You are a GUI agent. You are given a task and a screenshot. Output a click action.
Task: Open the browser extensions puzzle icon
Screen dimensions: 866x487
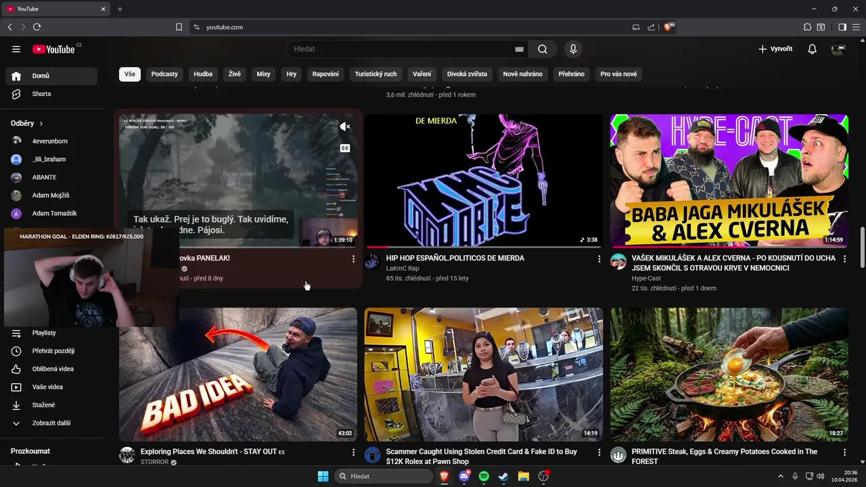807,27
